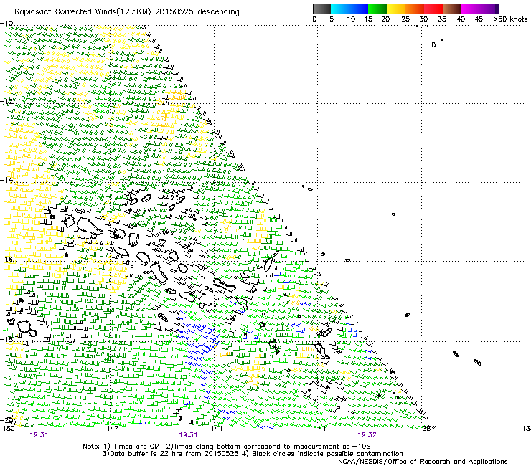This screenshot has width=531, height=466.
Task: Click the latitude label '-12'
Action: (x=6, y=102)
